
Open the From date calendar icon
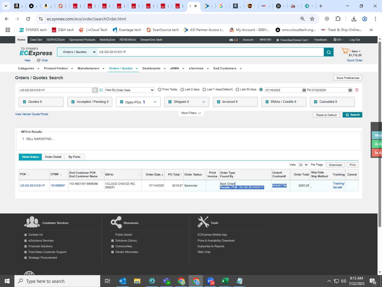(x=304, y=90)
